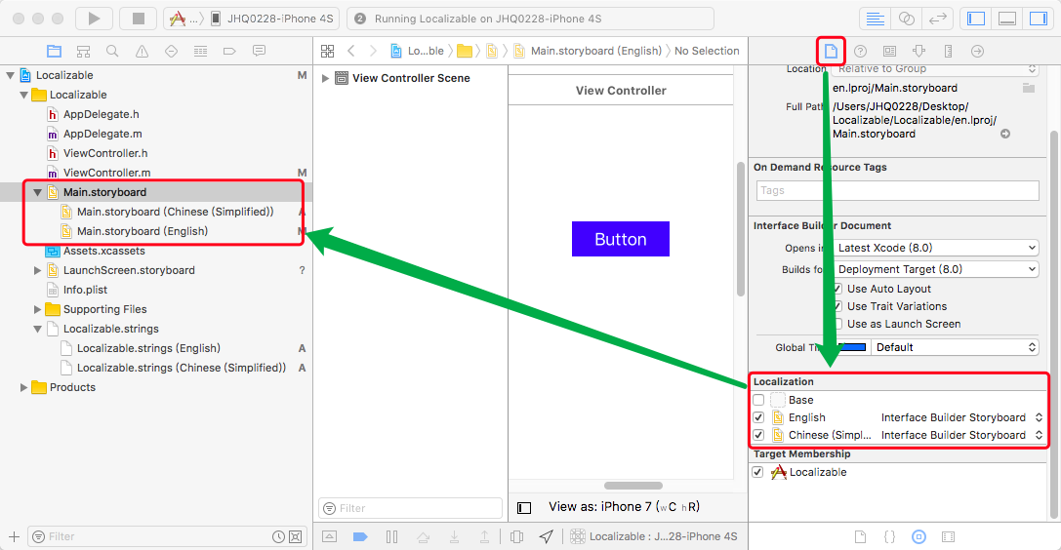Image resolution: width=1061 pixels, height=550 pixels.
Task: Uncheck English localization
Action: pyautogui.click(x=758, y=417)
